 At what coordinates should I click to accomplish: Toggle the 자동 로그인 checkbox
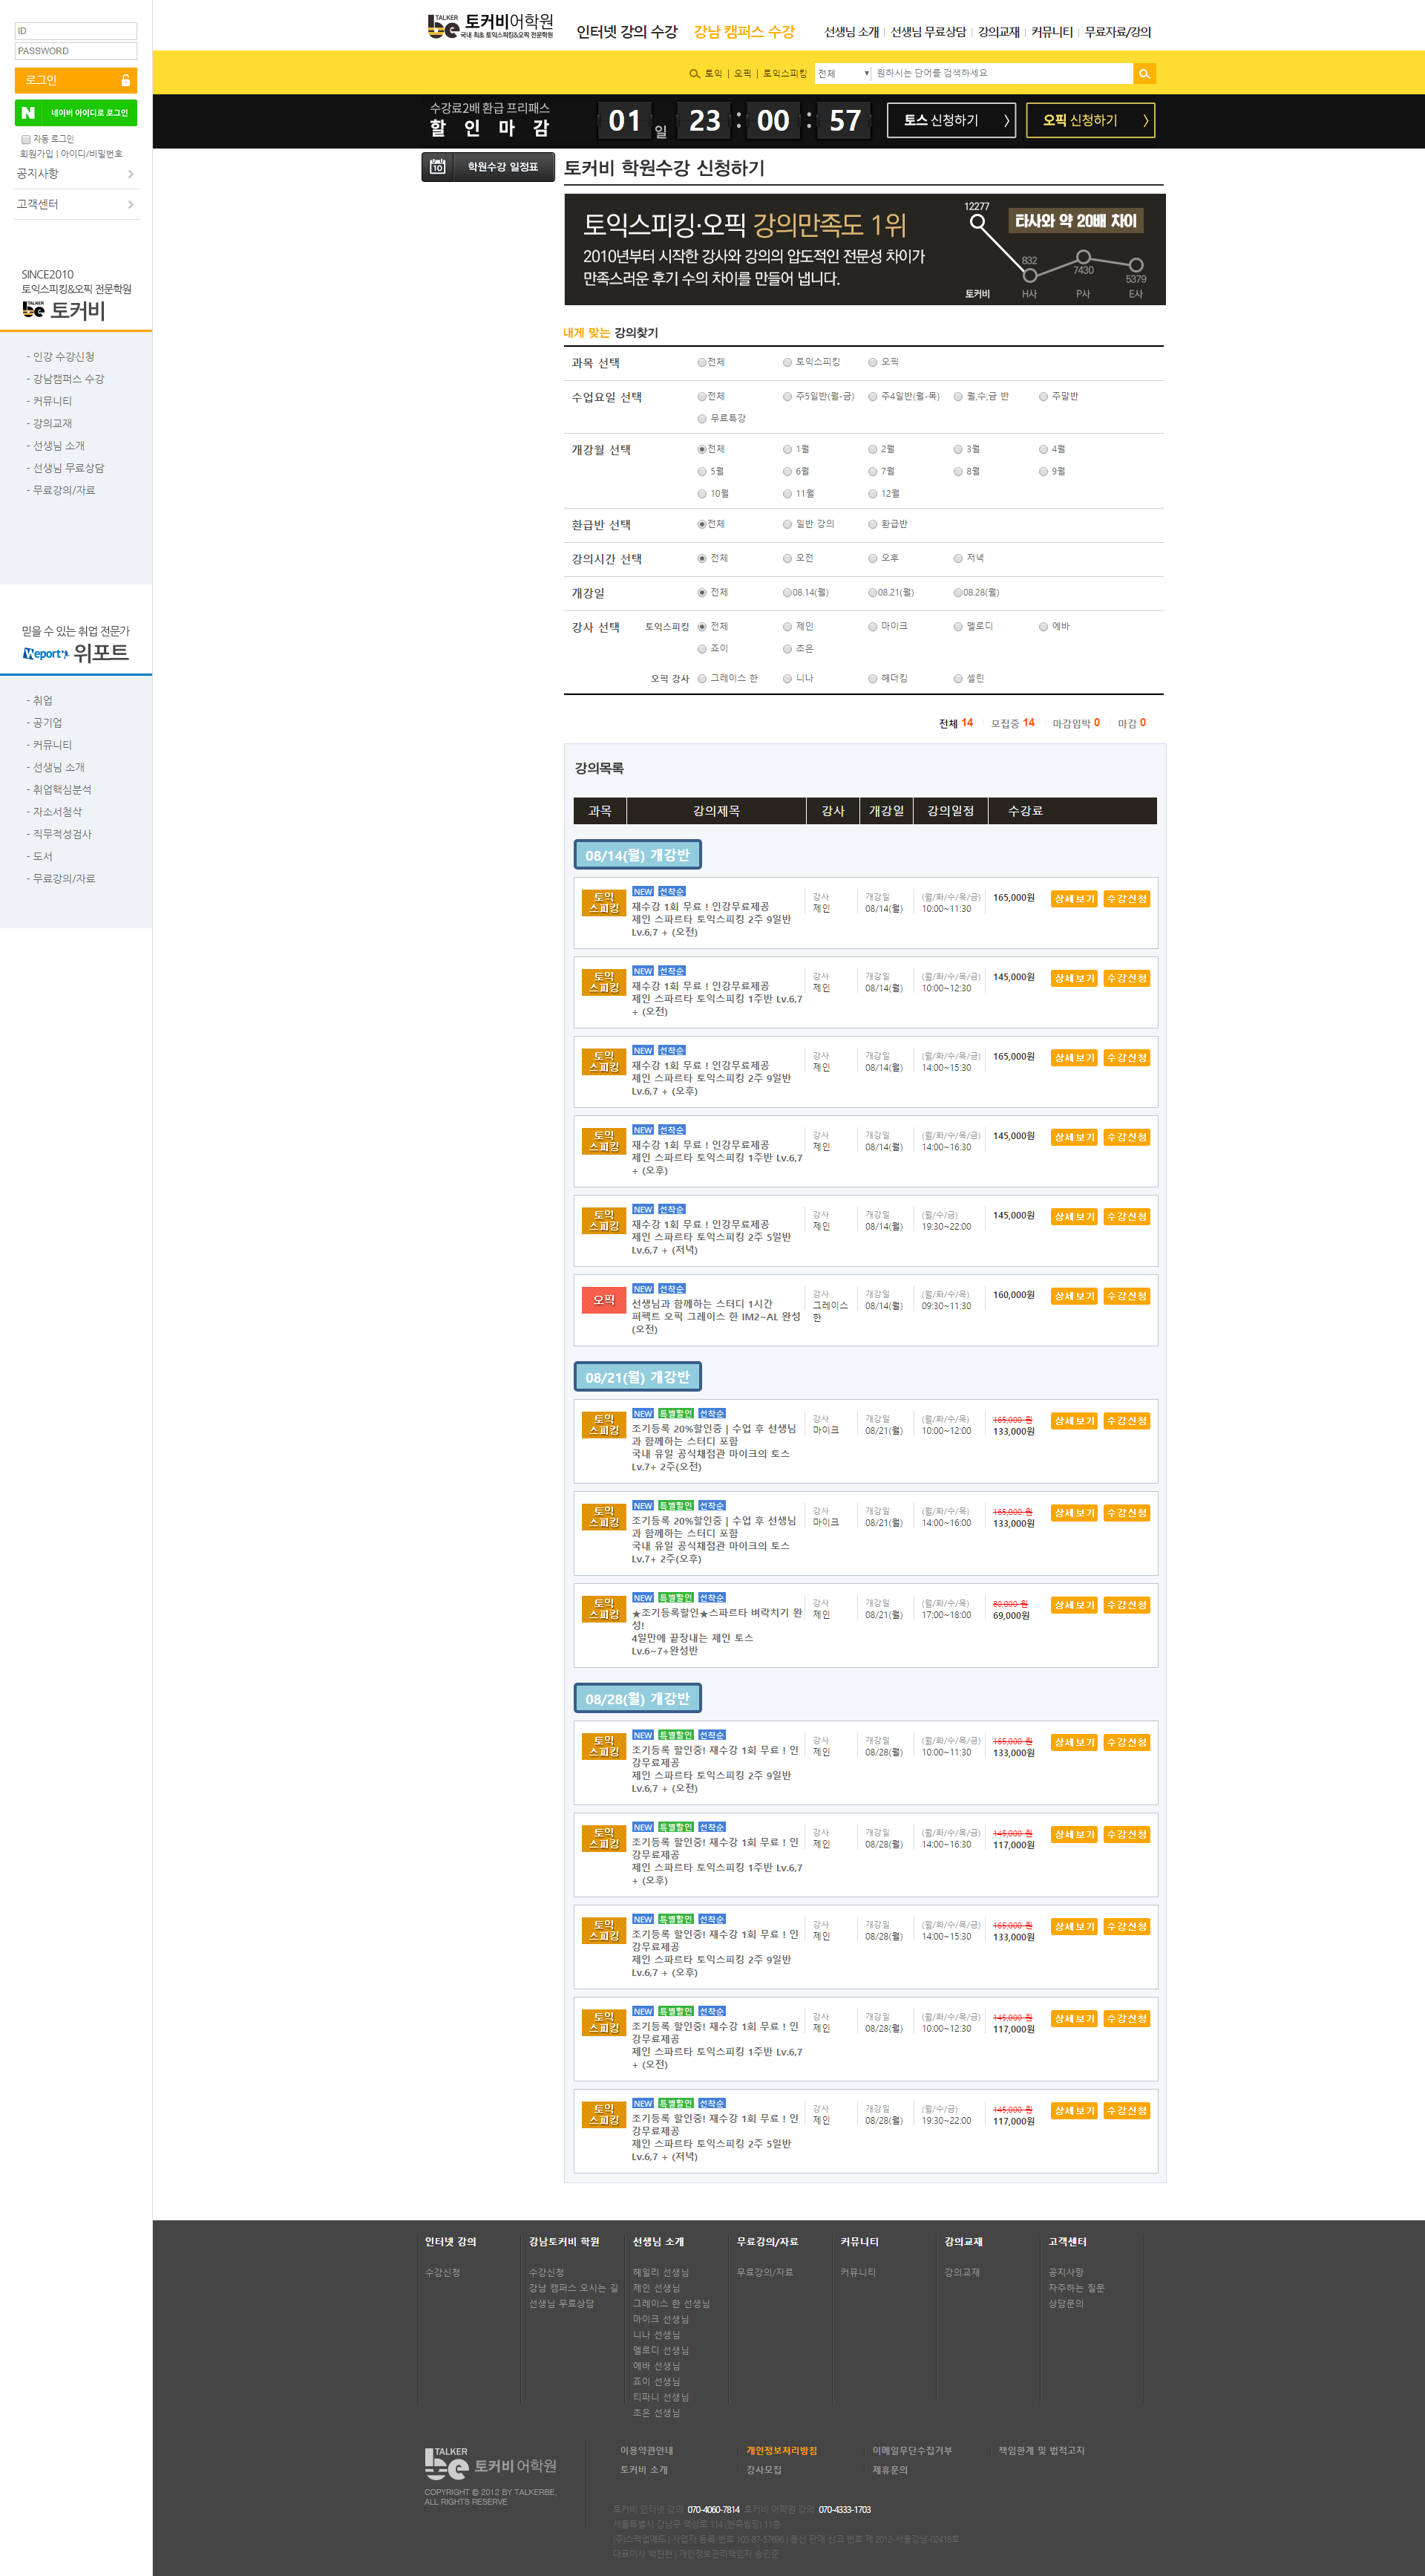[x=26, y=140]
